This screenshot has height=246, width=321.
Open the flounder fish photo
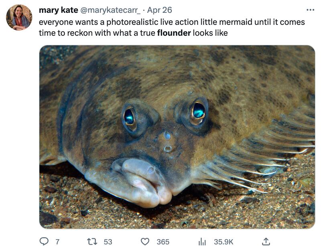point(177,137)
